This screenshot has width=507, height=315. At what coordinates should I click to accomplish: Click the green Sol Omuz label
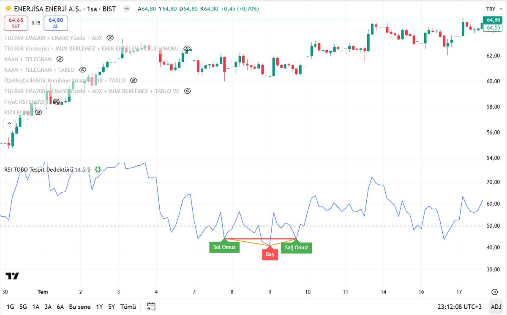point(224,247)
